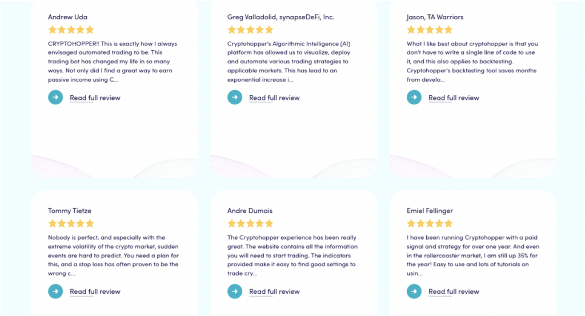Click the arrow icon under Andrew Uda's review
585x316 pixels.
click(x=55, y=98)
